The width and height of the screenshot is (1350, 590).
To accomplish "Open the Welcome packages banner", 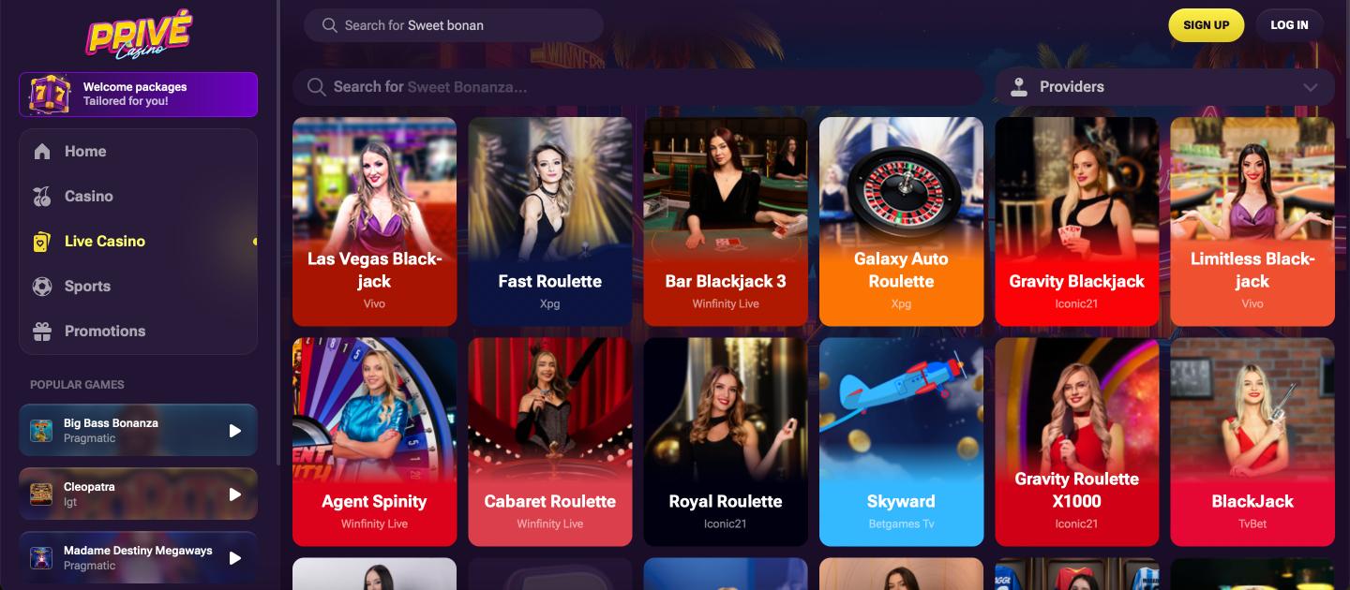I will pos(138,94).
